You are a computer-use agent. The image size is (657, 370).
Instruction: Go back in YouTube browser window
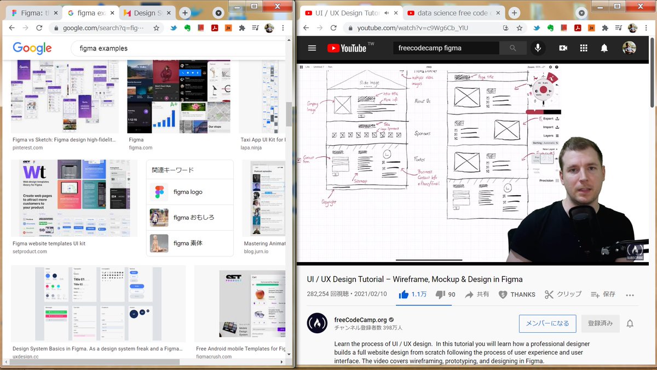pos(306,28)
